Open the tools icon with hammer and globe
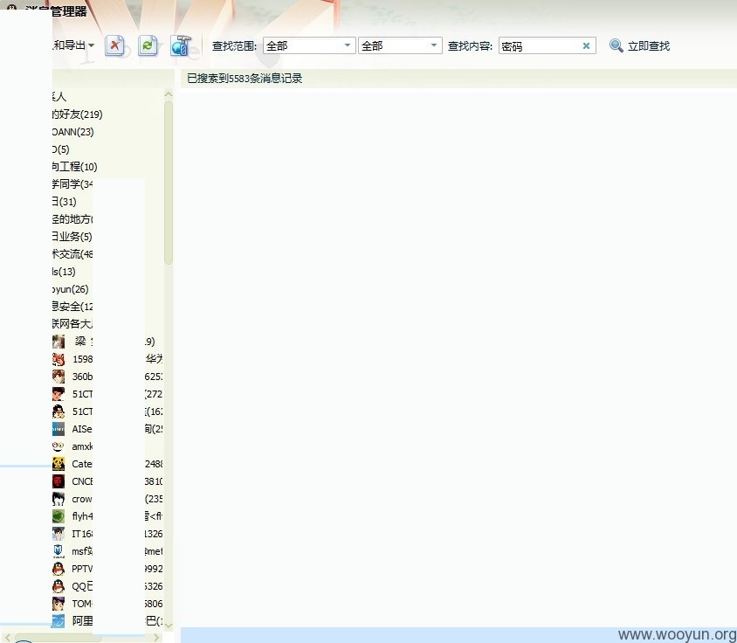This screenshot has width=737, height=643. 181,45
